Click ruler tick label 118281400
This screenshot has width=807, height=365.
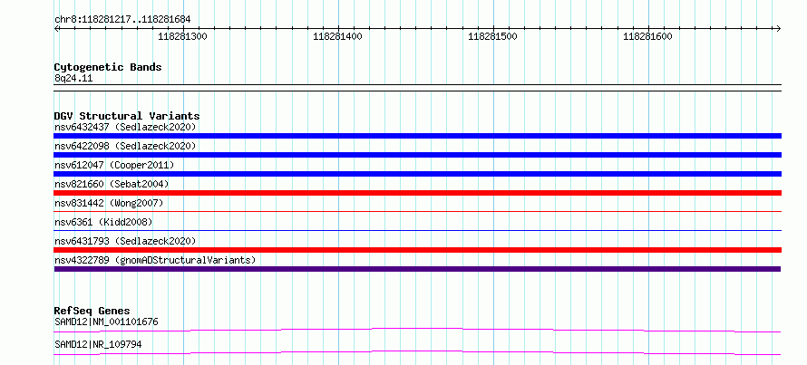pyautogui.click(x=337, y=36)
